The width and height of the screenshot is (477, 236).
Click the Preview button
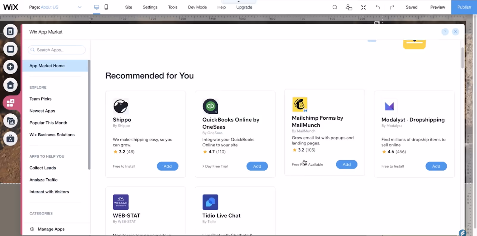438,7
